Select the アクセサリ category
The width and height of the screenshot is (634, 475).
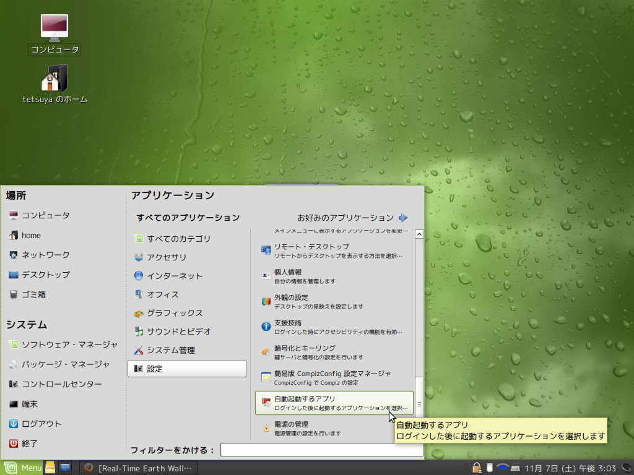(187, 257)
